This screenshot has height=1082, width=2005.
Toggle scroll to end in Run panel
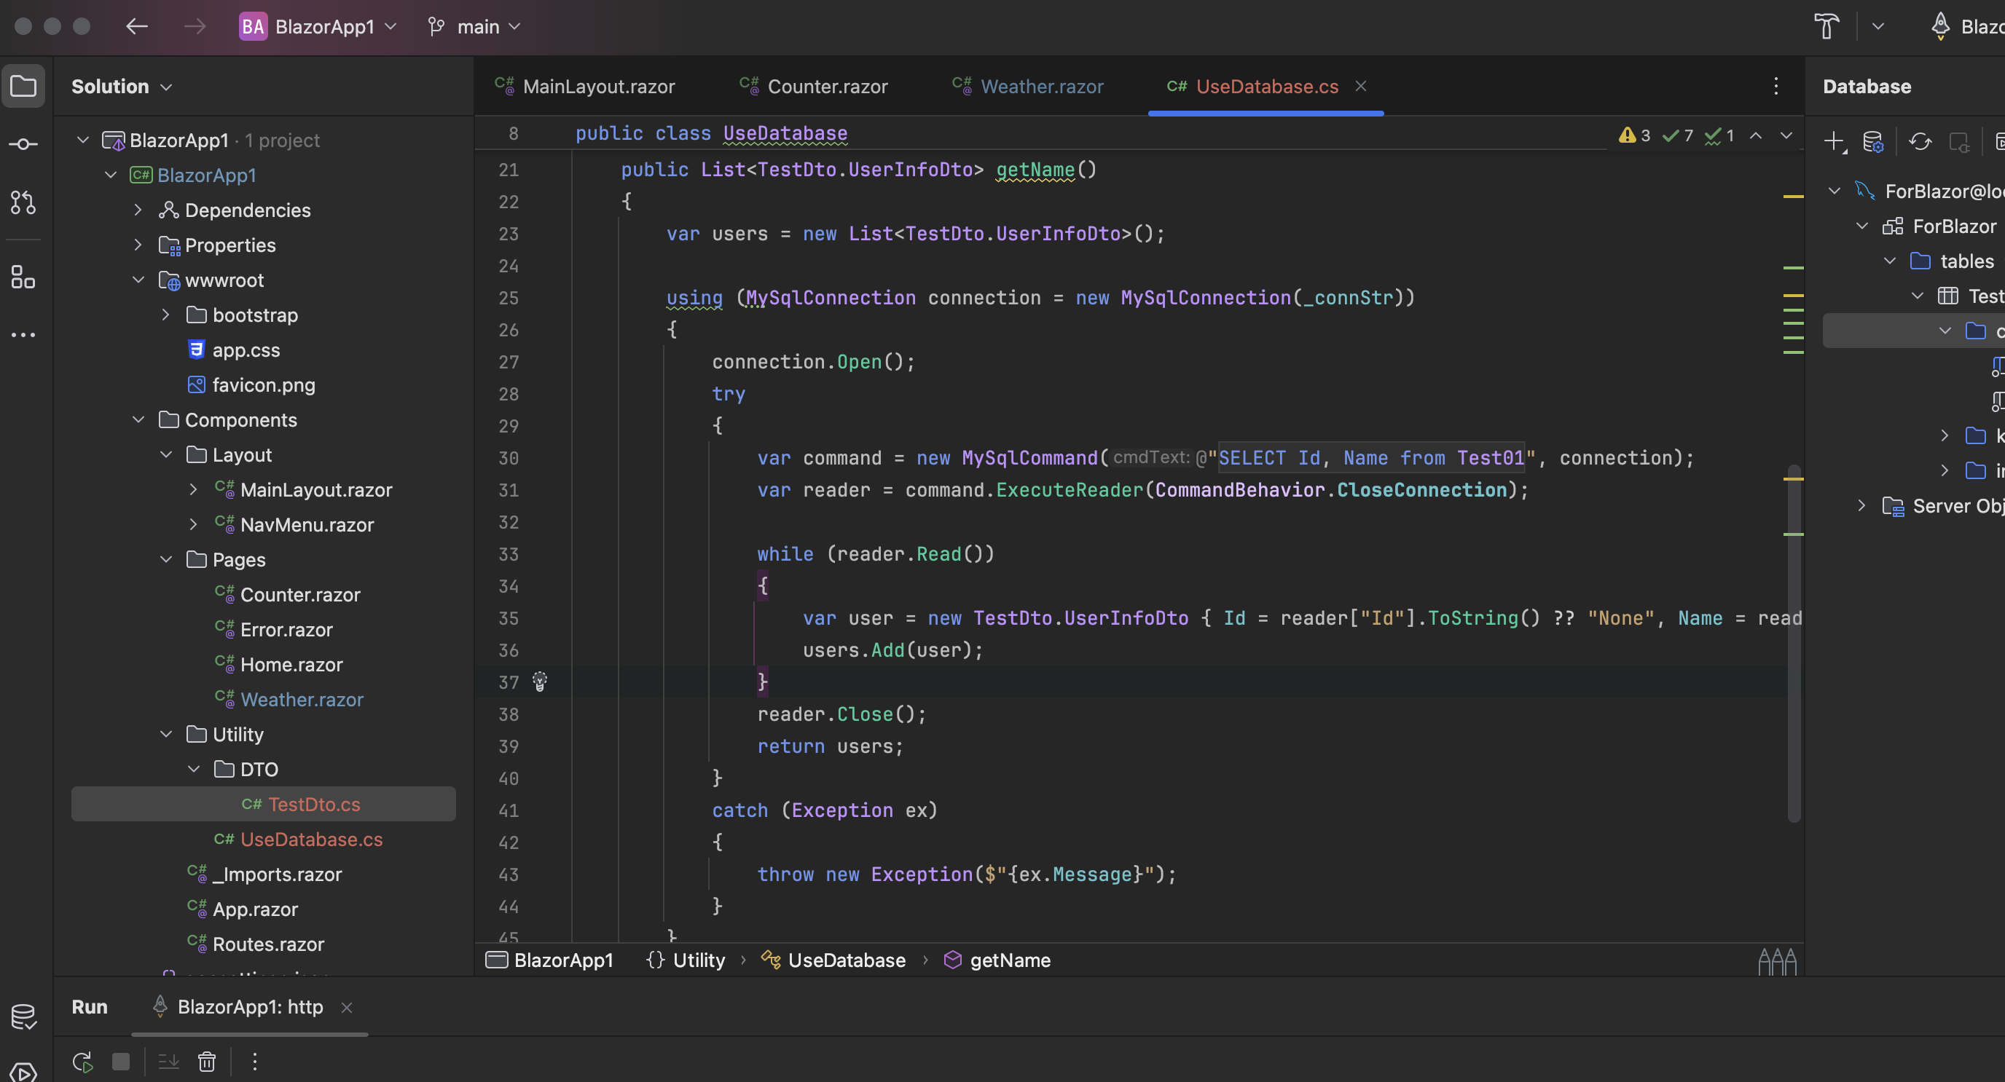coord(168,1062)
